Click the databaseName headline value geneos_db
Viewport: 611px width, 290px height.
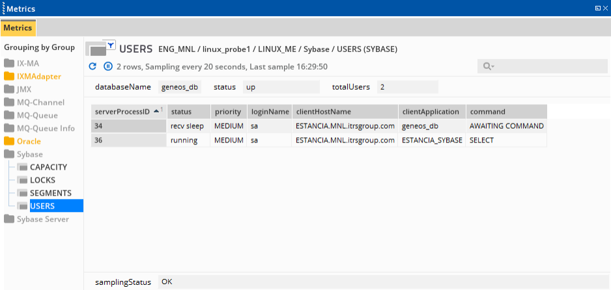point(180,87)
